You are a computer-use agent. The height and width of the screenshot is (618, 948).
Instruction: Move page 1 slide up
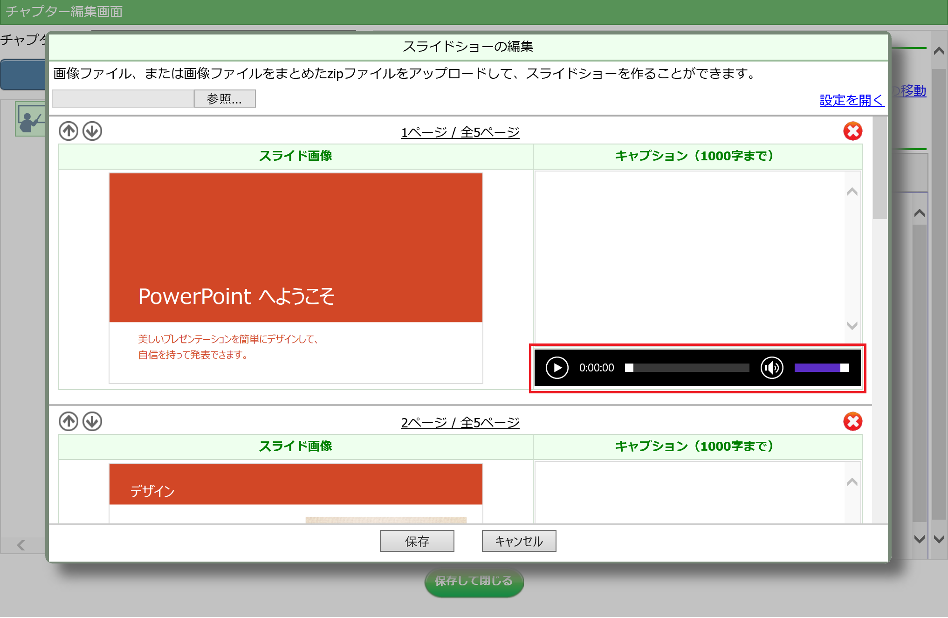(x=69, y=131)
